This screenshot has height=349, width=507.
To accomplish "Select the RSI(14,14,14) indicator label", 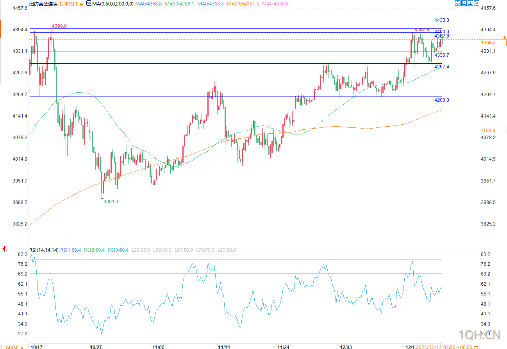I will [x=44, y=250].
